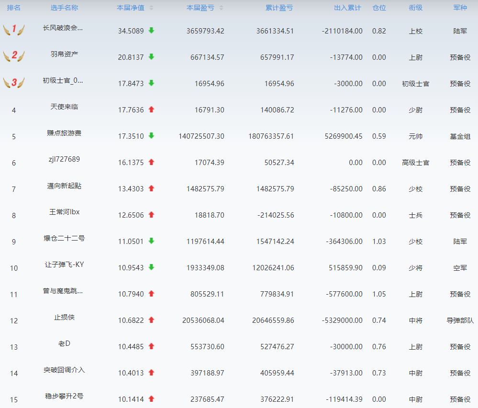Open player 曾与魔鬼跳...
Image resolution: width=478 pixels, height=408 pixels.
(63, 291)
